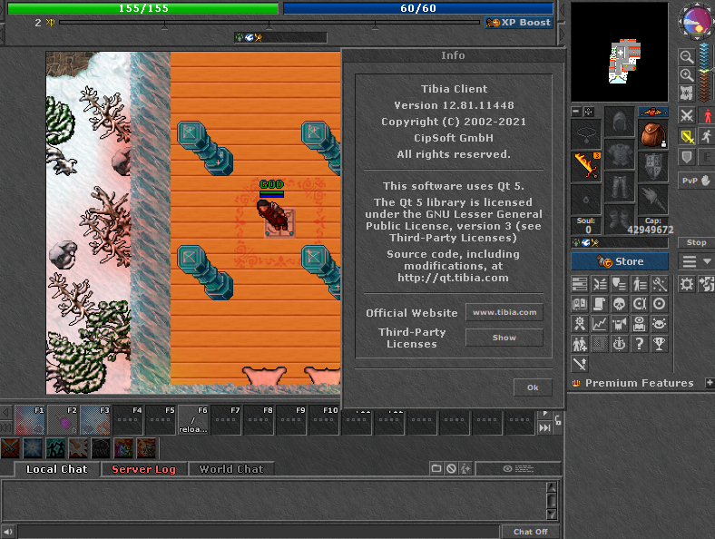Toggle Chat Off mode
The image size is (715, 539).
tap(530, 532)
